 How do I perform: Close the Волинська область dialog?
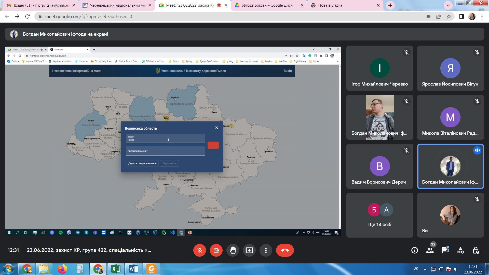tap(216, 128)
